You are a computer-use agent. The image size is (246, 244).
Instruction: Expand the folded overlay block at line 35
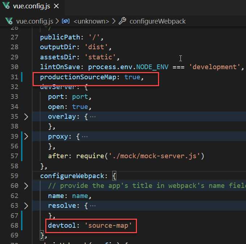(26, 117)
